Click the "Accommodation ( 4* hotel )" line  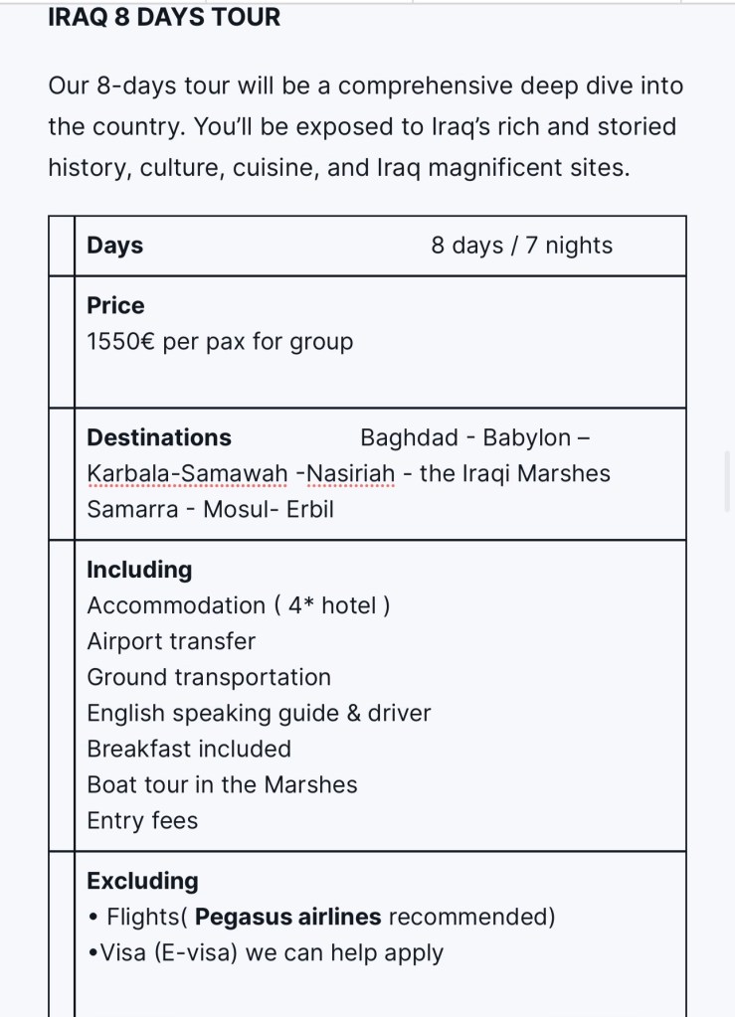coord(238,605)
